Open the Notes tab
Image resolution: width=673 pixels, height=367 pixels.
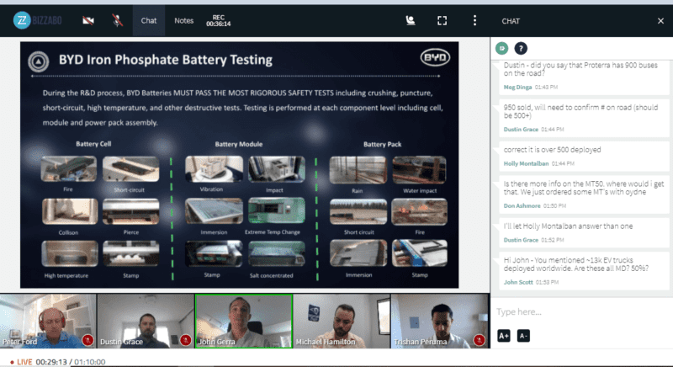click(183, 20)
